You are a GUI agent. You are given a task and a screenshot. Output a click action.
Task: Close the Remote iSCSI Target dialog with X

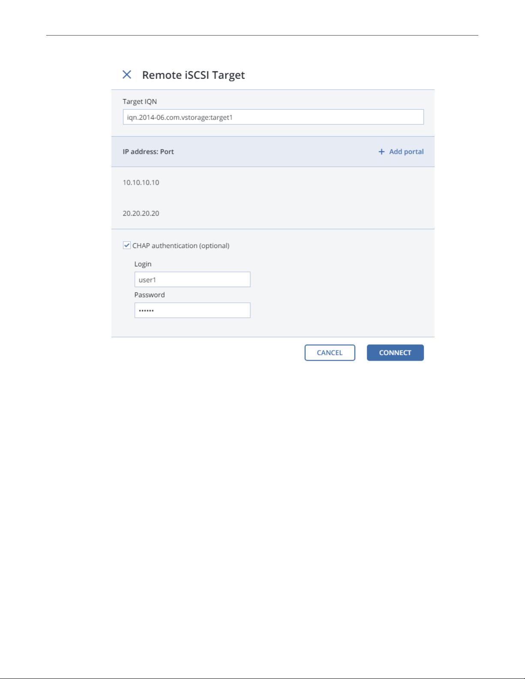pos(127,75)
